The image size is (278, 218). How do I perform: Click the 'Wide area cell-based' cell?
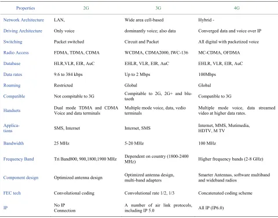coord(144,20)
